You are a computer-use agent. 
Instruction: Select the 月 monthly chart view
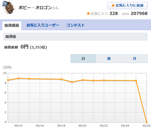tap(135, 58)
